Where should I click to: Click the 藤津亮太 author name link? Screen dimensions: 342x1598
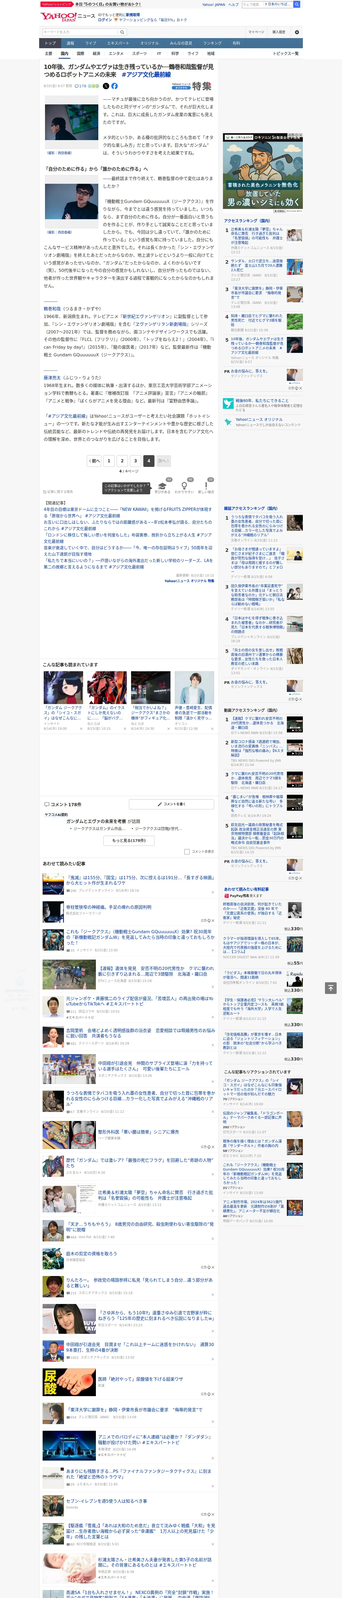point(53,377)
